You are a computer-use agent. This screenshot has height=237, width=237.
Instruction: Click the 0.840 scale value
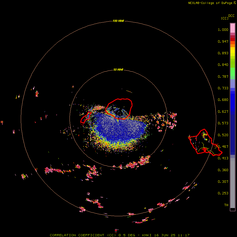tap(223, 65)
